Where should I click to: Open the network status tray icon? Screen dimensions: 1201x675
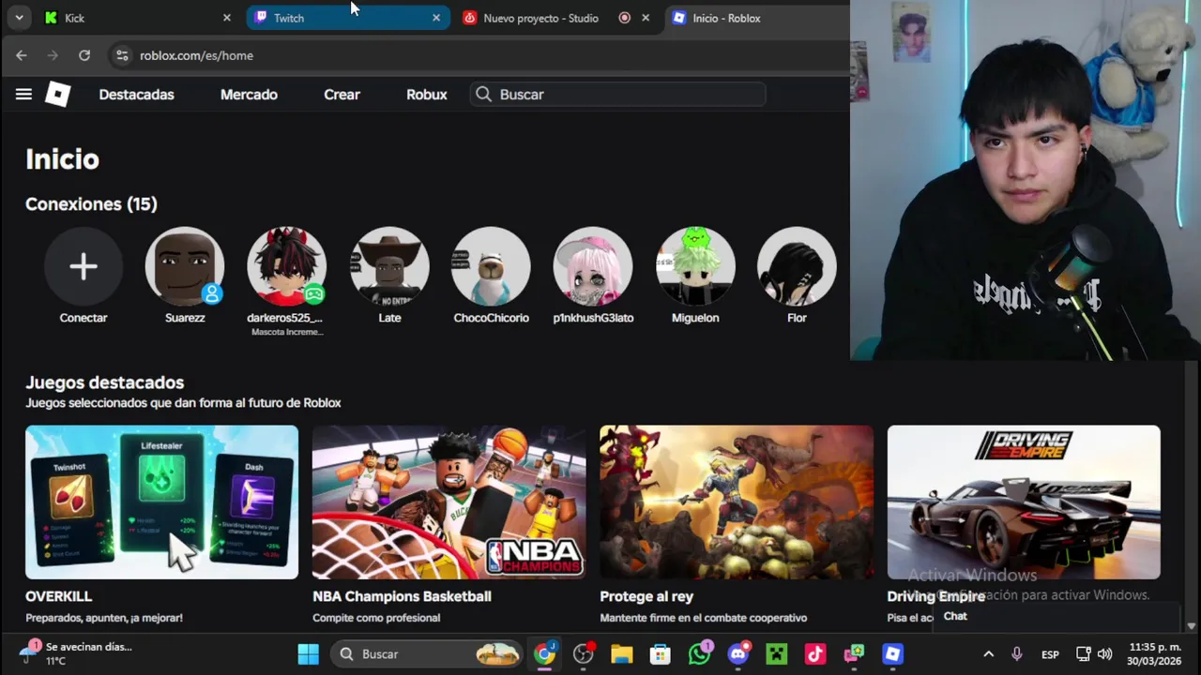pos(1083,654)
